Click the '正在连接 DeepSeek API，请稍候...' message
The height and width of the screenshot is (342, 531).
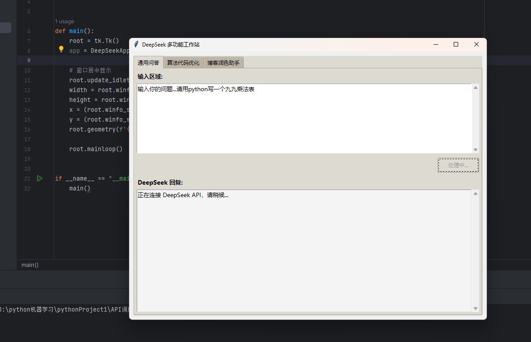coord(183,195)
